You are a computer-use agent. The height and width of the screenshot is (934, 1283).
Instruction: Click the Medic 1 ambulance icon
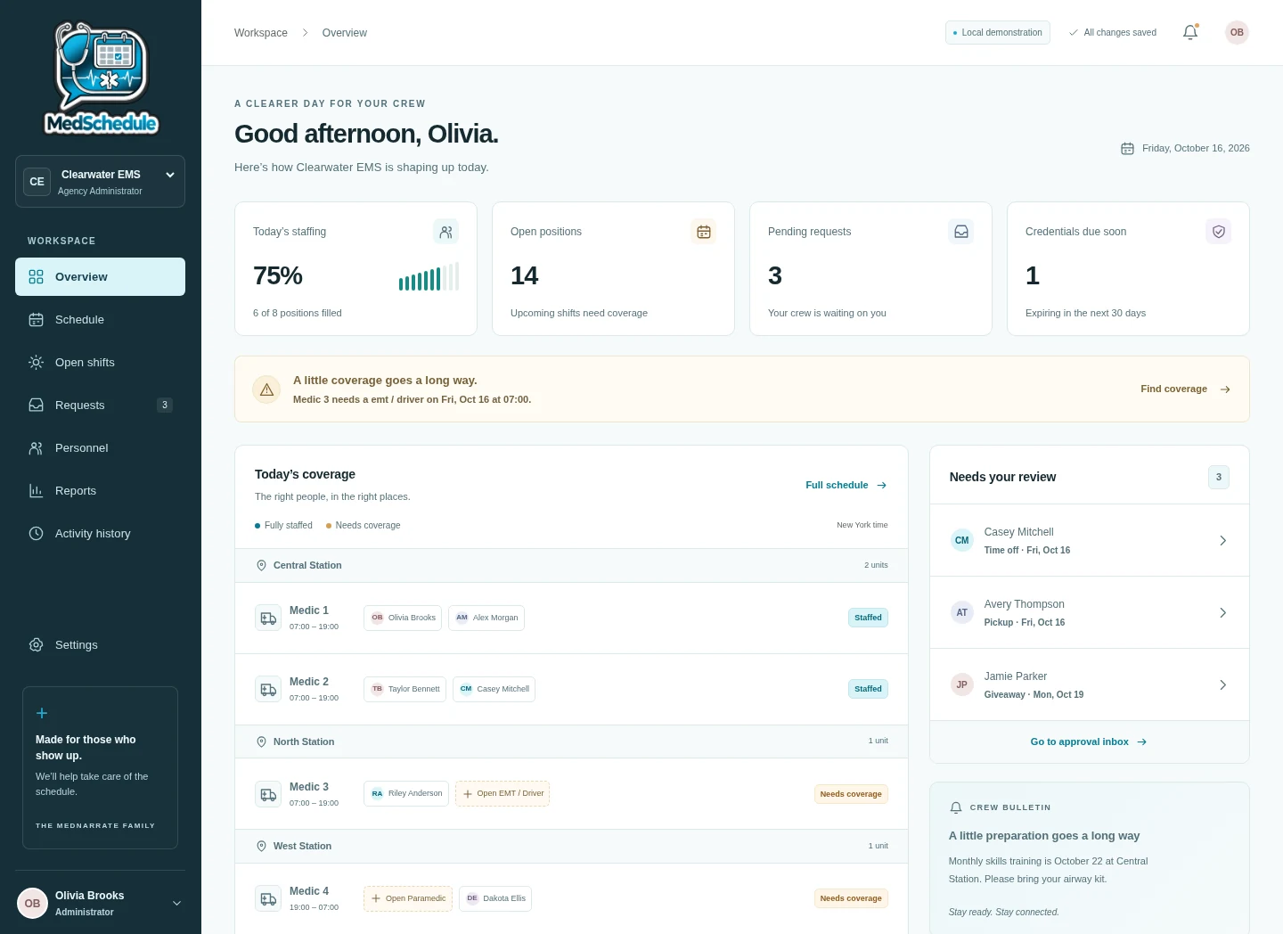[x=268, y=618]
